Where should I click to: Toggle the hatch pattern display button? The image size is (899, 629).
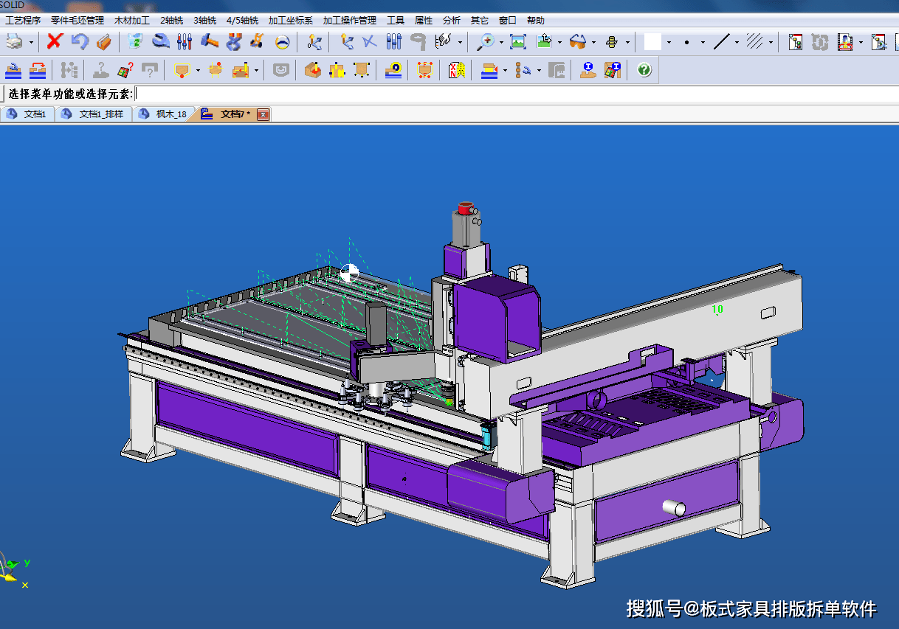pos(754,42)
